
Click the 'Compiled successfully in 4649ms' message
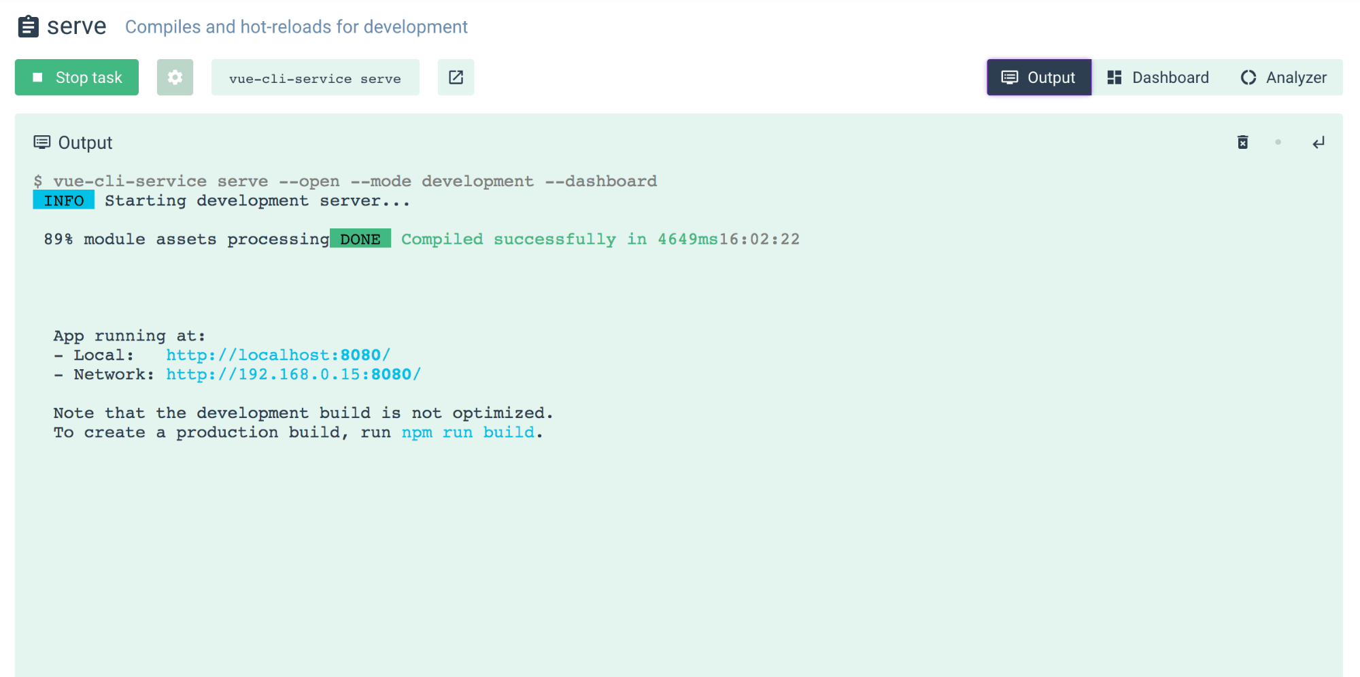pos(560,239)
